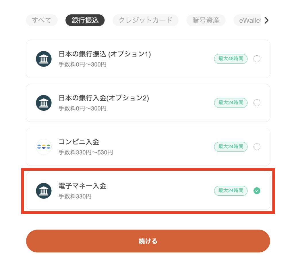The height and width of the screenshot is (272, 294).
Task: Open the eWallet filter tab
Action: [247, 20]
